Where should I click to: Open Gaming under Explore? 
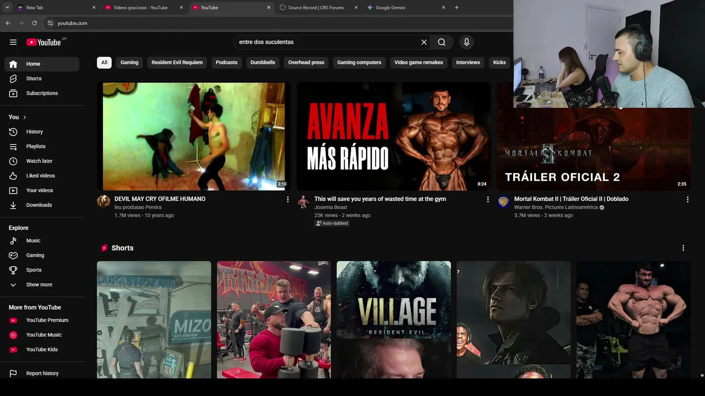(x=42, y=255)
